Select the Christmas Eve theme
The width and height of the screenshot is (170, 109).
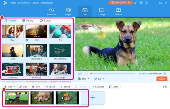tap(36, 50)
